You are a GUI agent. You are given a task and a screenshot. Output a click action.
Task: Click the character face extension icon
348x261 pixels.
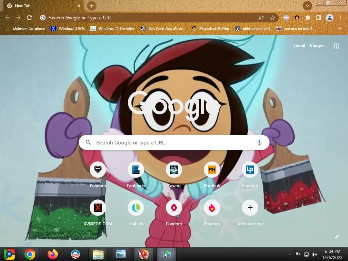click(297, 18)
